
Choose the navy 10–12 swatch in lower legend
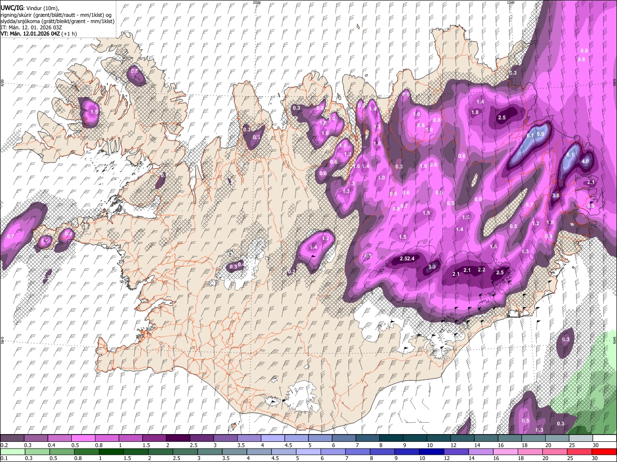click(431, 452)
